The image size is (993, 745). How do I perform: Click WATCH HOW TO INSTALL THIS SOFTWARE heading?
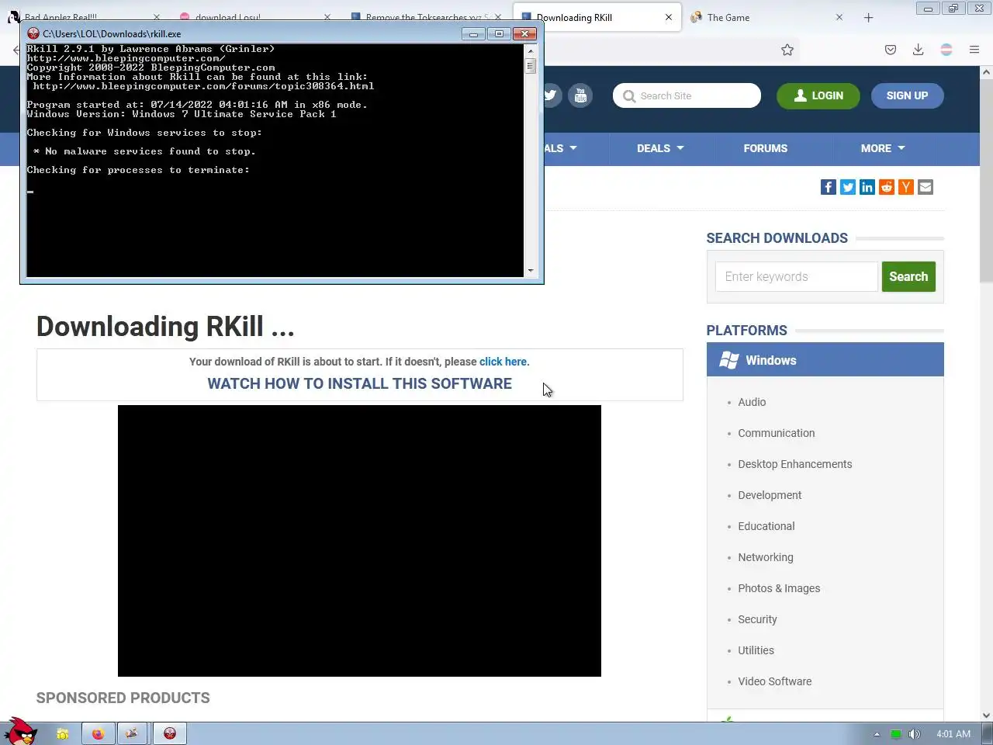[x=359, y=383]
